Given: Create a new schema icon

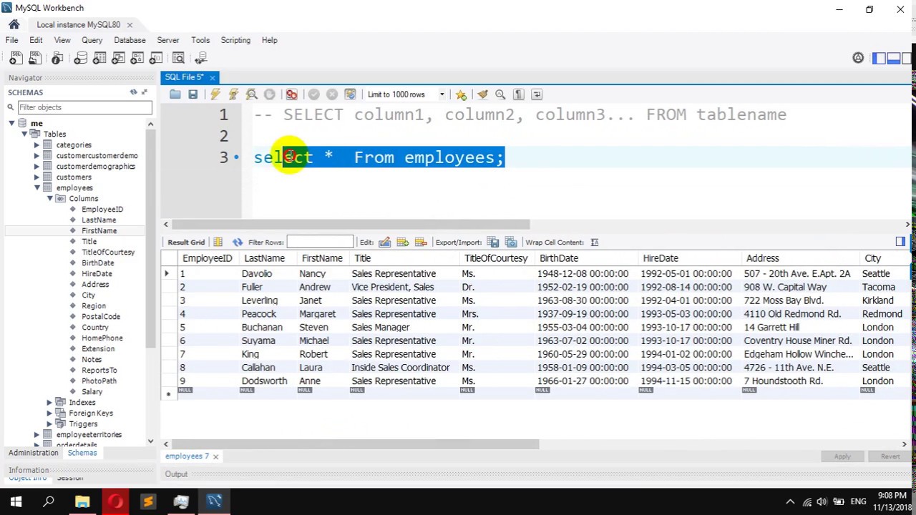Looking at the screenshot, I should 81,58.
